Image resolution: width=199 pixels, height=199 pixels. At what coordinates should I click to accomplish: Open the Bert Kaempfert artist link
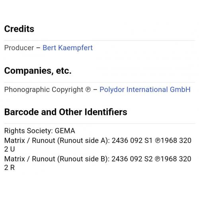(68, 48)
